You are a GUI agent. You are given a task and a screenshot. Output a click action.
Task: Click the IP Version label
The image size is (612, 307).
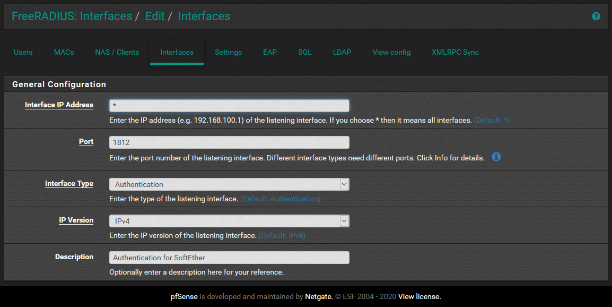click(x=76, y=220)
